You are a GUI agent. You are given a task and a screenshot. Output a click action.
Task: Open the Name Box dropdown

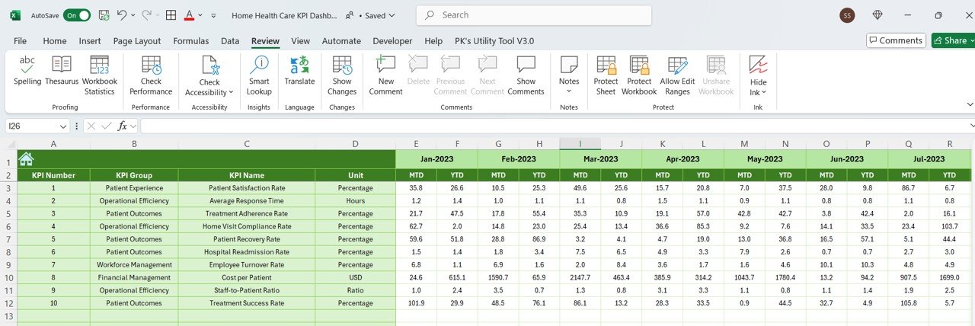63,126
